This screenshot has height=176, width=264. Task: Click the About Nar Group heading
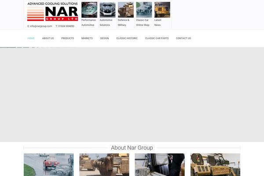(132, 148)
